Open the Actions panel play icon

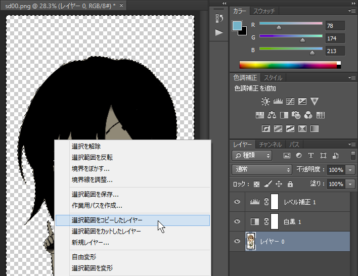point(219,32)
